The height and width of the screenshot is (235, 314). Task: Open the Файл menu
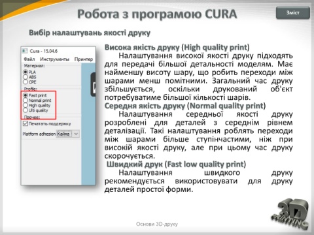coord(29,59)
